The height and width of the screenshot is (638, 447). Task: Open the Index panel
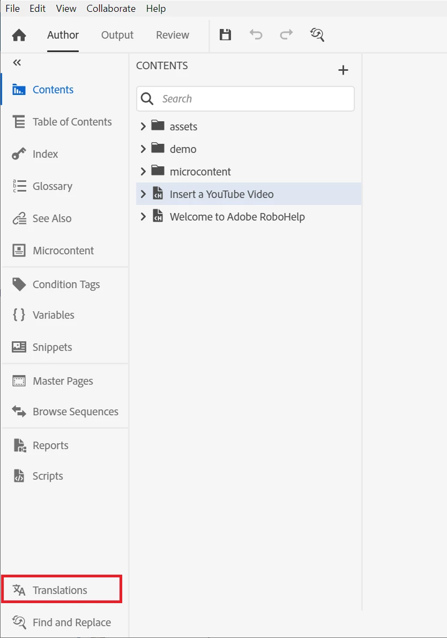[x=65, y=154]
